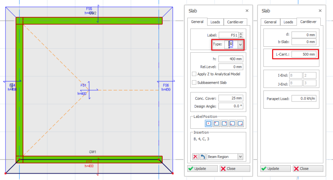333x180 pixels.
Task: Choose the top-left label position icon
Action: pos(217,123)
